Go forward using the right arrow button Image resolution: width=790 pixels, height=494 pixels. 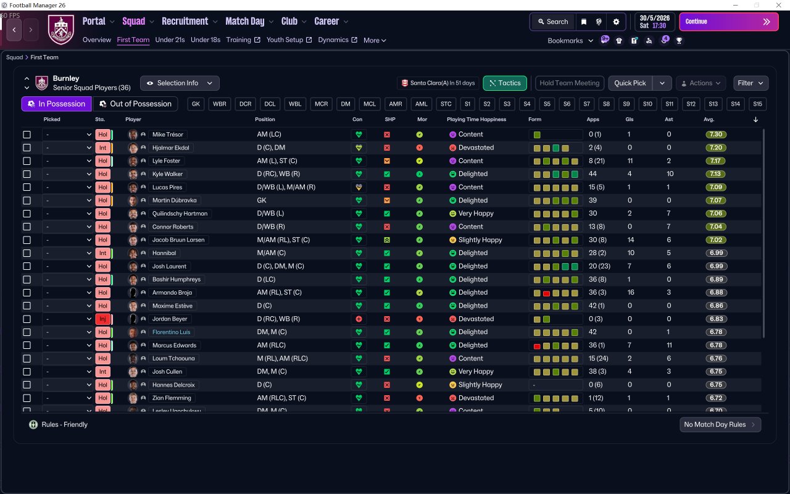31,29
